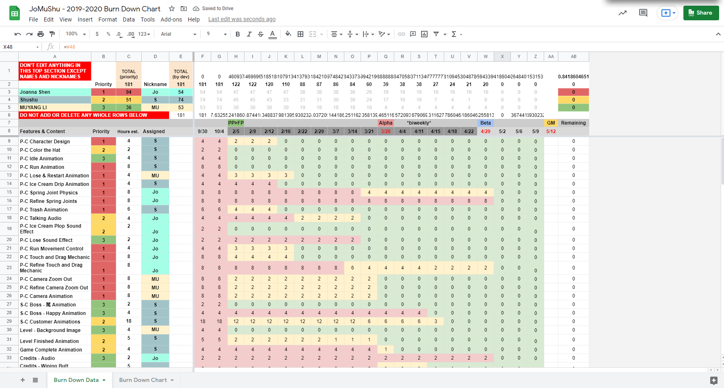Print the spreadsheet using printer icon
The height and width of the screenshot is (388, 724).
(x=41, y=34)
